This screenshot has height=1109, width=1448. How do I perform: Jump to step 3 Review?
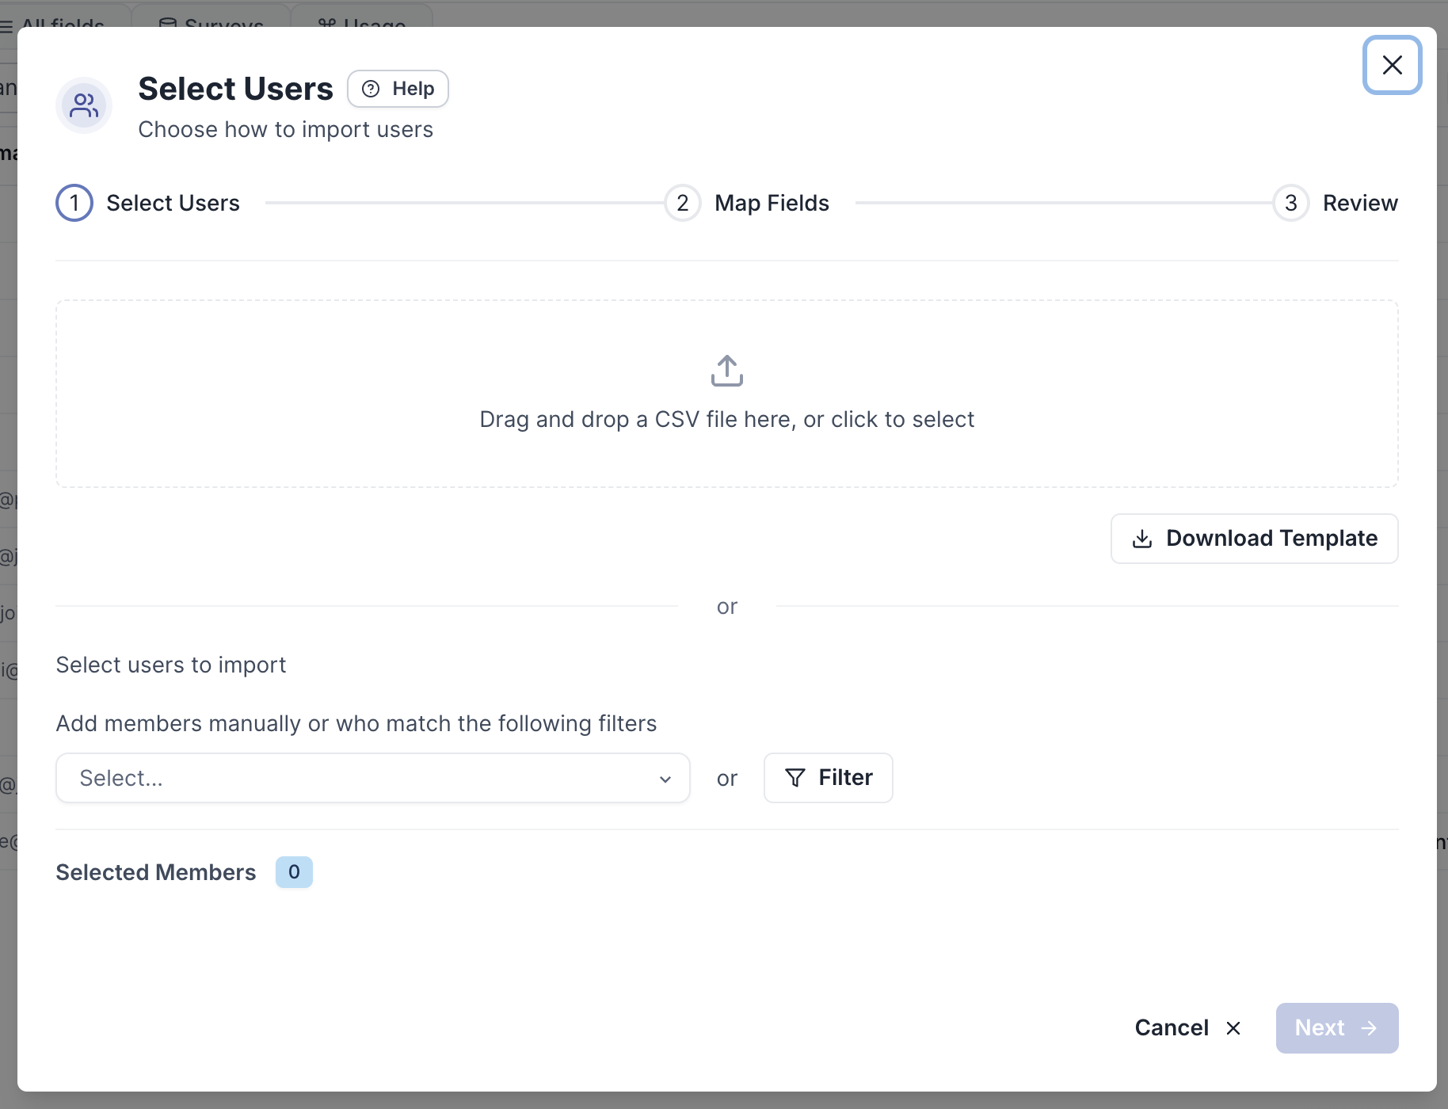pyautogui.click(x=1336, y=203)
